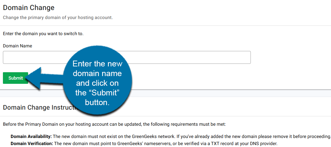This screenshot has width=331, height=147.
Task: Click the bold "Domain Verification:" label
Action: tap(31, 143)
